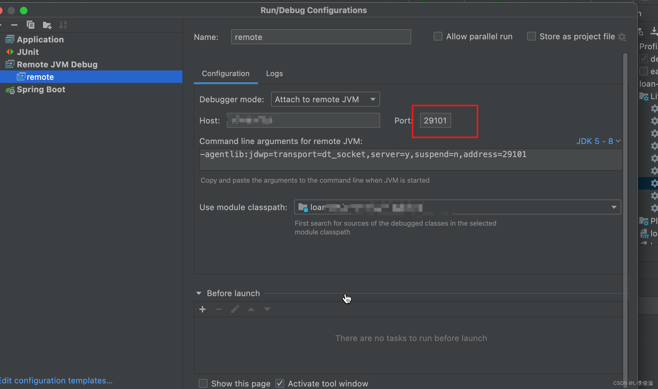Select the Application configuration type
658x389 pixels.
(x=40, y=40)
